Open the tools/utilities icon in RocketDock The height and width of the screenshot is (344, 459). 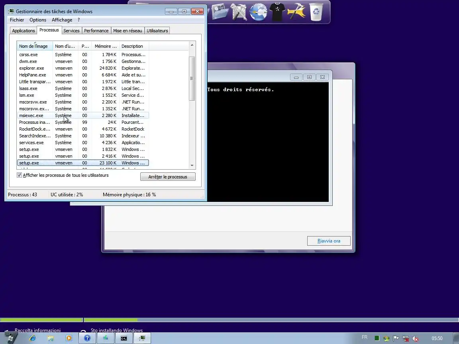239,12
